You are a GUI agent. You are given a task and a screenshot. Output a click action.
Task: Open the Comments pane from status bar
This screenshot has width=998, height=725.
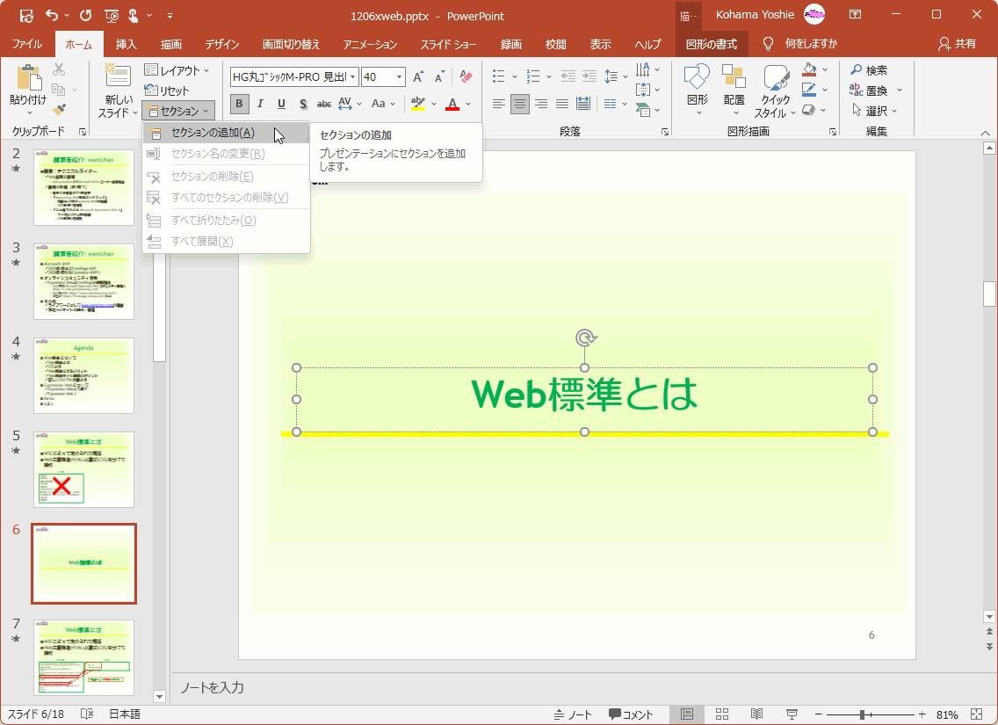tap(631, 714)
